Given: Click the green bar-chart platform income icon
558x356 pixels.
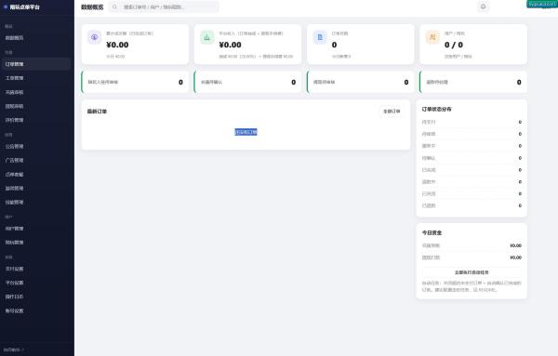Looking at the screenshot, I should [x=207, y=37].
